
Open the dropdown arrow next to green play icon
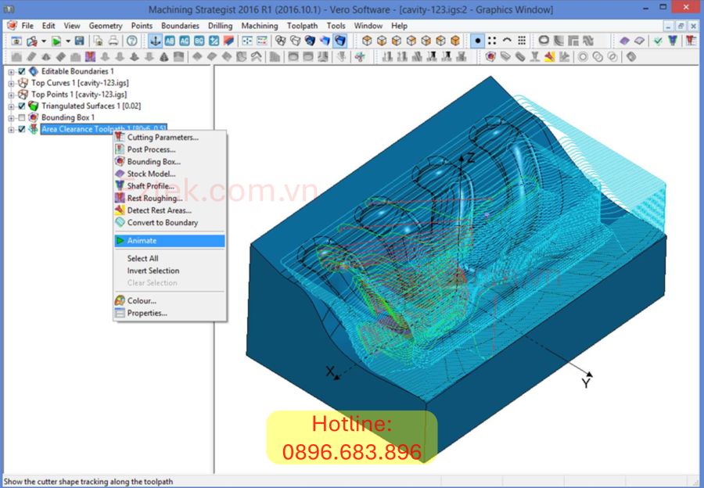pyautogui.click(x=67, y=41)
